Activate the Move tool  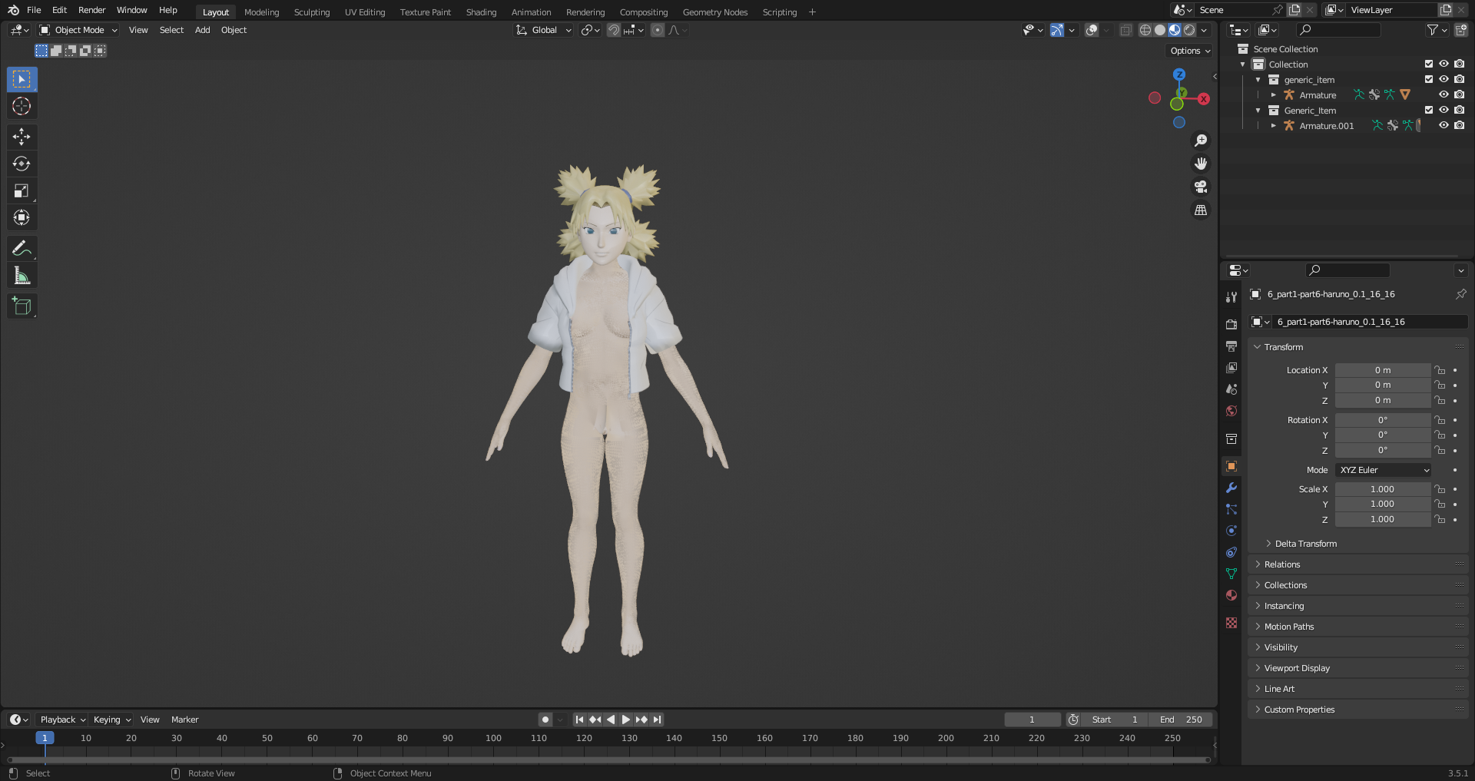[x=22, y=137]
